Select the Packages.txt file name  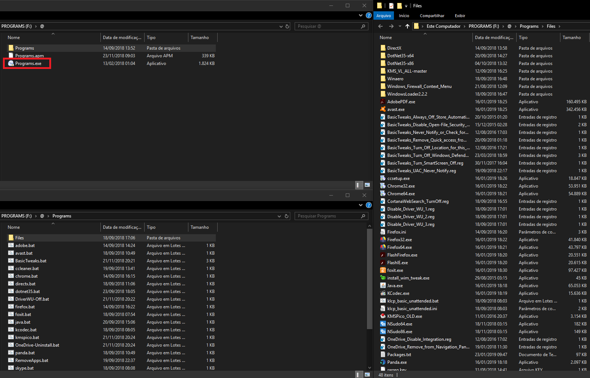pyautogui.click(x=399, y=355)
